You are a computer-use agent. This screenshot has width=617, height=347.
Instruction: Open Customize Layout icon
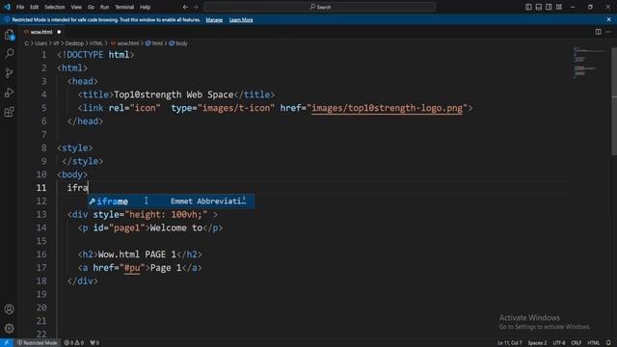[x=559, y=7]
